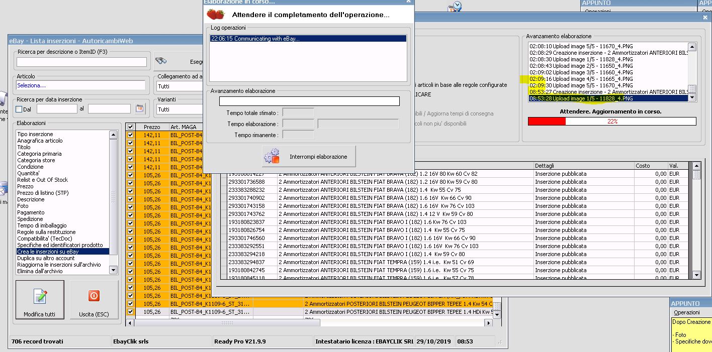Select Relist e Out Of Stock item
This screenshot has height=352, width=712.
point(42,180)
